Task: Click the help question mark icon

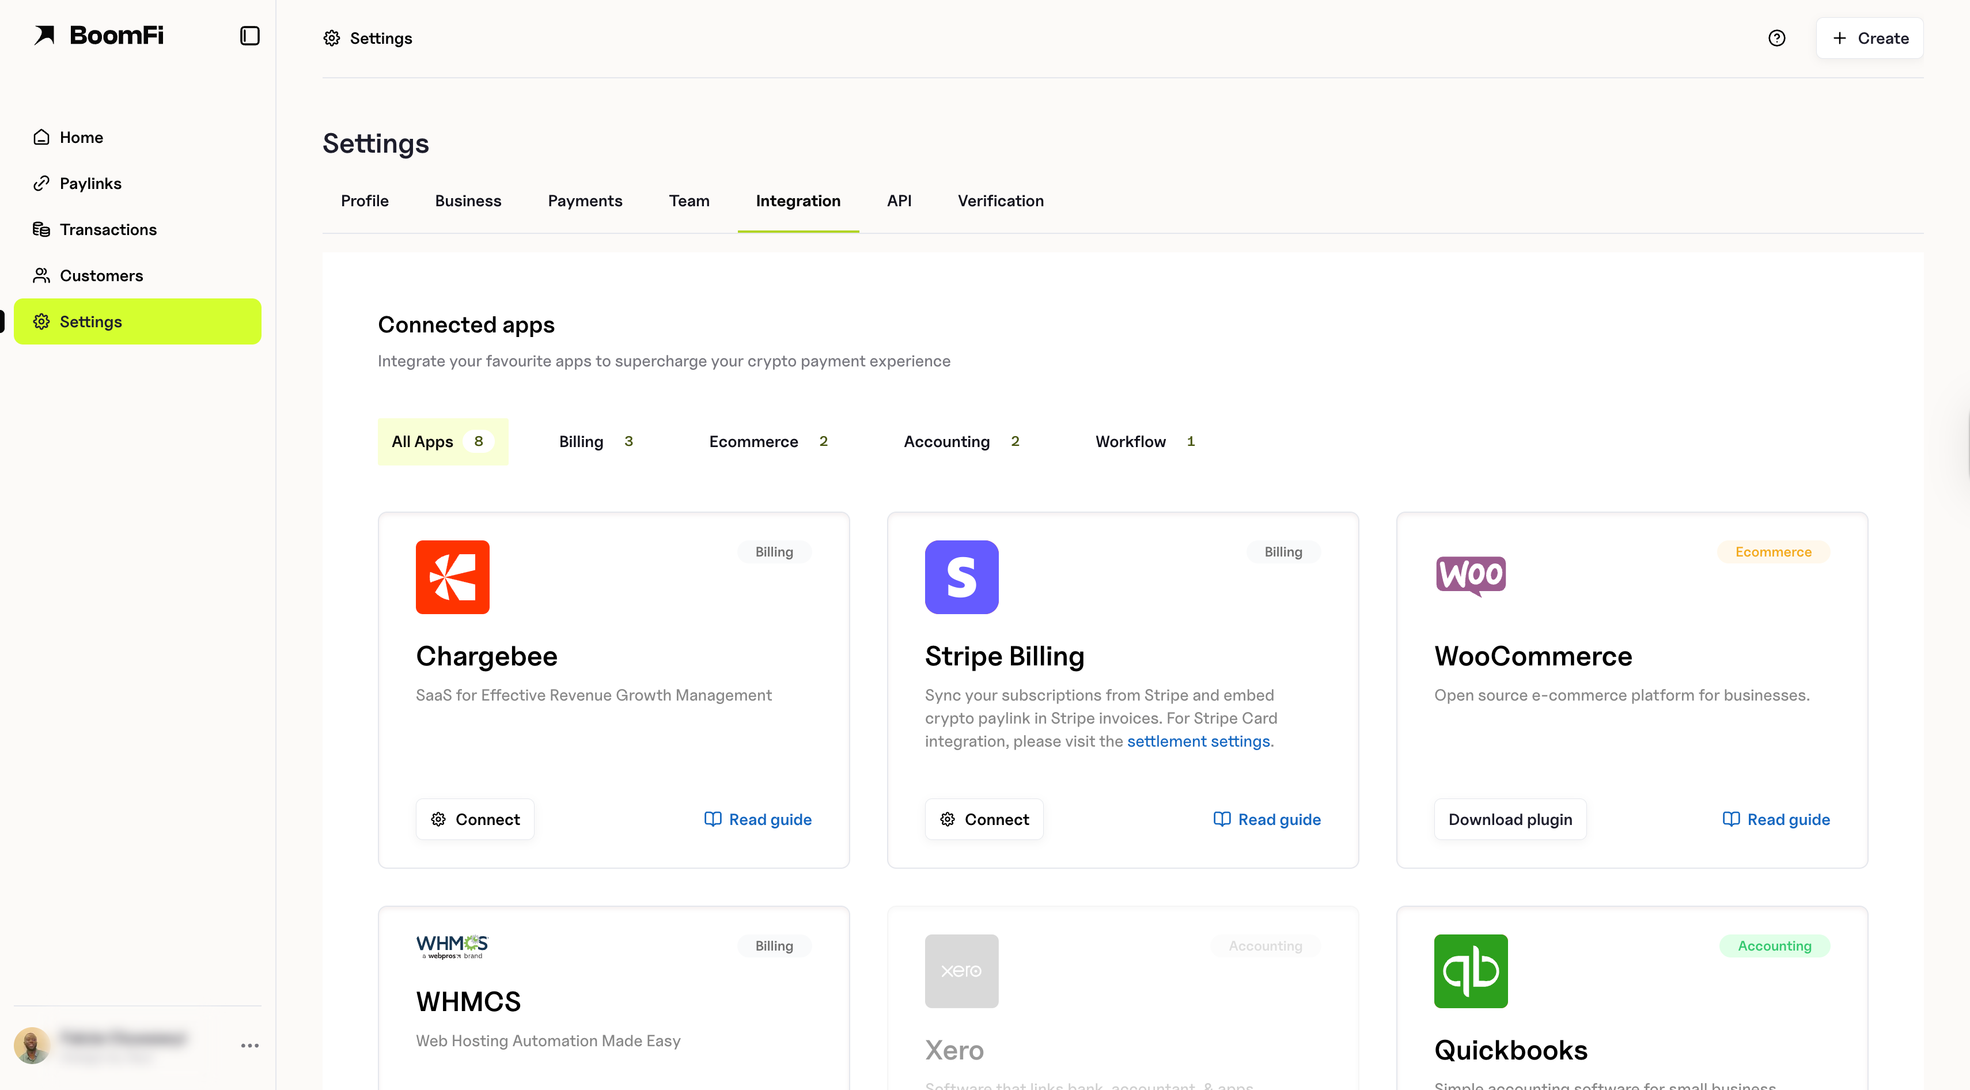Action: 1776,38
